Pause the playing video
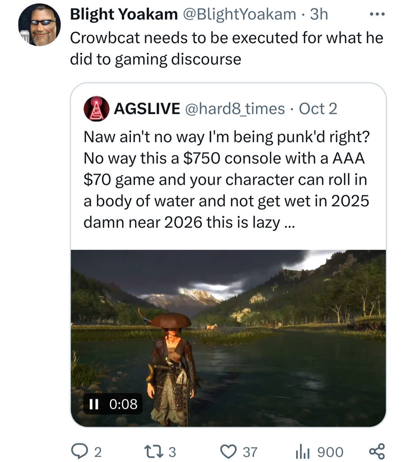 click(x=94, y=404)
